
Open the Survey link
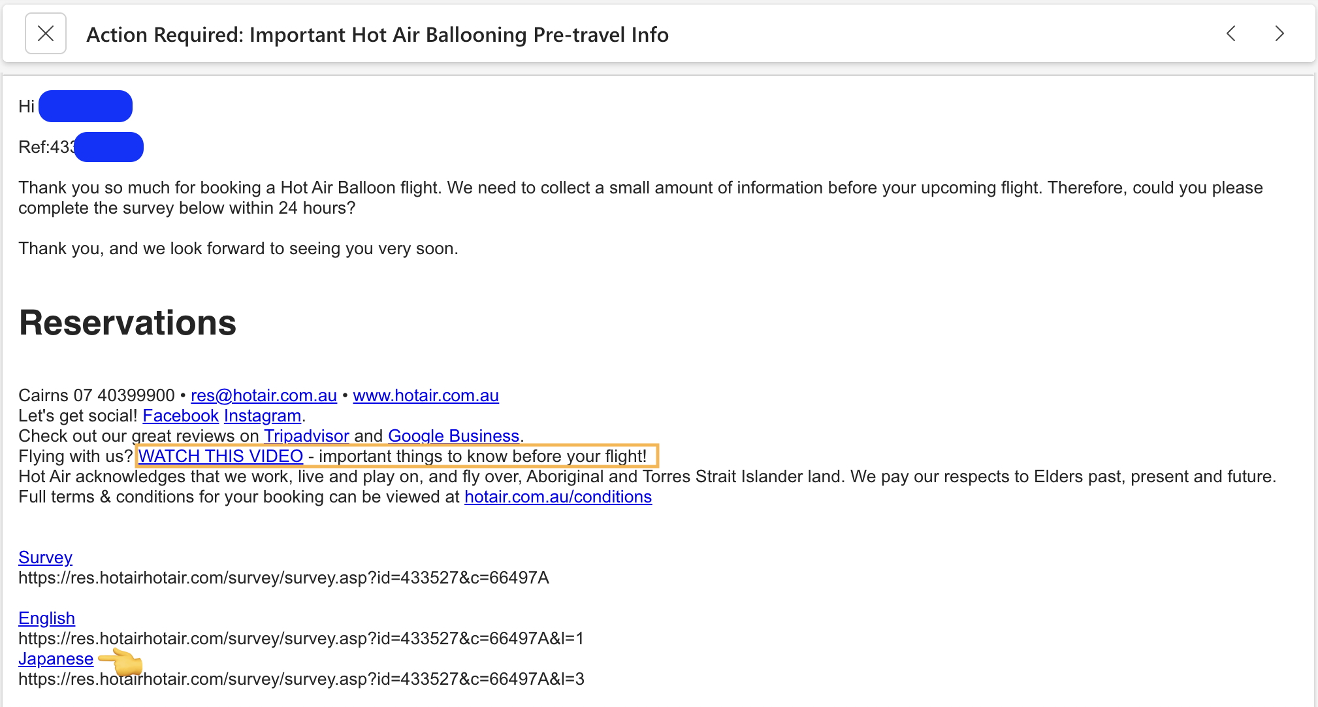(45, 557)
